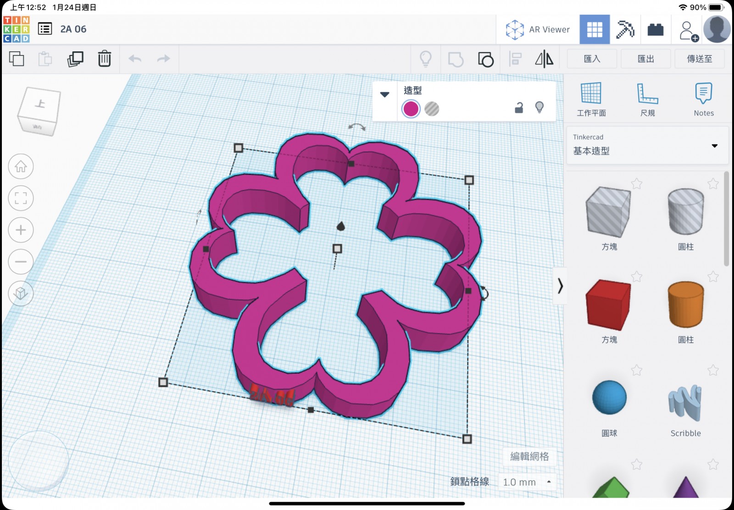This screenshot has width=734, height=510.
Task: Click the black cone height handle
Action: click(x=340, y=226)
